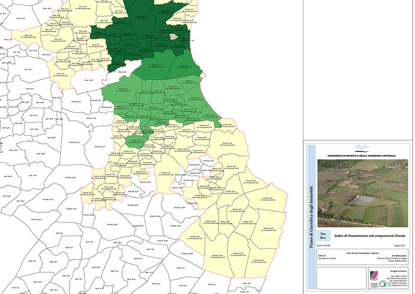This screenshot has width=415, height=294.
Task: Click the yellow Siniscola fg.96 parcel
Action: point(268,229)
